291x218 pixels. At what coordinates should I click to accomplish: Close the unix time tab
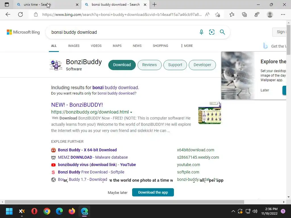pos(77,5)
